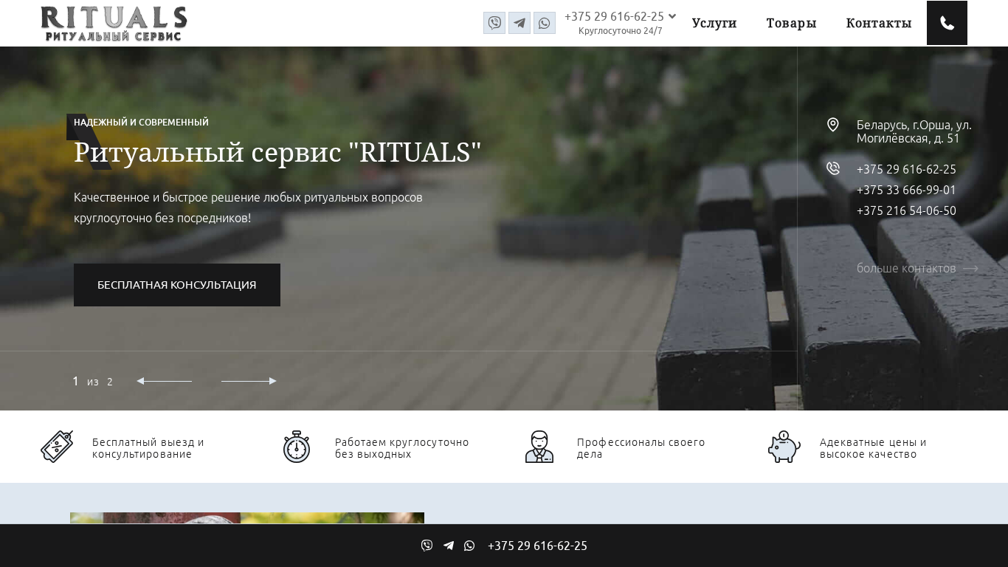Click WhatsApp icon in bottom bar
1008x567 pixels.
tap(469, 546)
